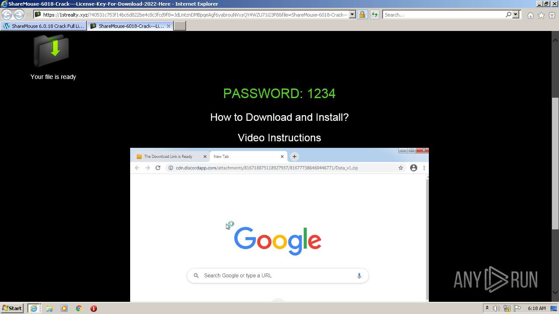
Task: Click the IE Back navigation button
Action: [7, 15]
